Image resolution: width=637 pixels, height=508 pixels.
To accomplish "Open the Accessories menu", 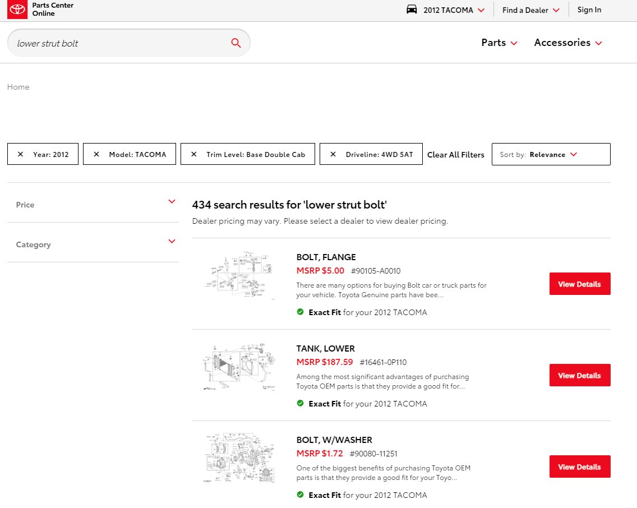I will point(567,43).
